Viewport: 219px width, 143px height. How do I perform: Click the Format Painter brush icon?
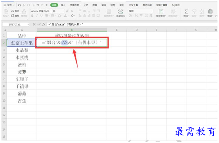[24, 12]
